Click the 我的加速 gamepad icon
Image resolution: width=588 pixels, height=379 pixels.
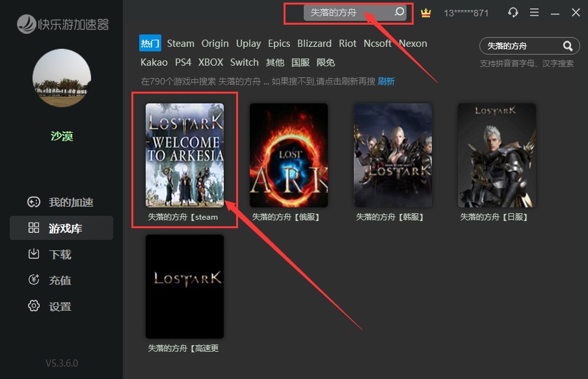pyautogui.click(x=34, y=202)
